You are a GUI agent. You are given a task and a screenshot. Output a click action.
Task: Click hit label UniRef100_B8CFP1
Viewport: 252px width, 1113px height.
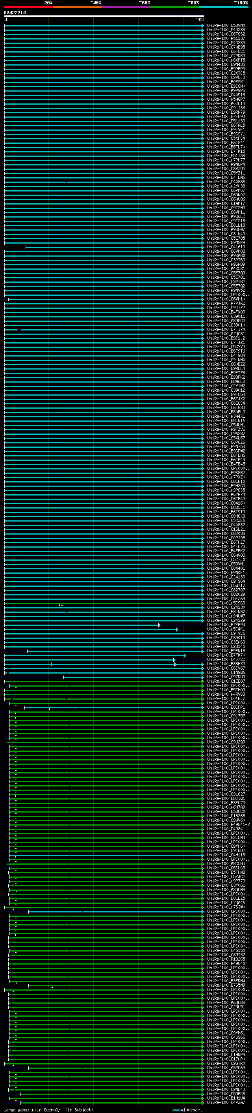pos(226,707)
